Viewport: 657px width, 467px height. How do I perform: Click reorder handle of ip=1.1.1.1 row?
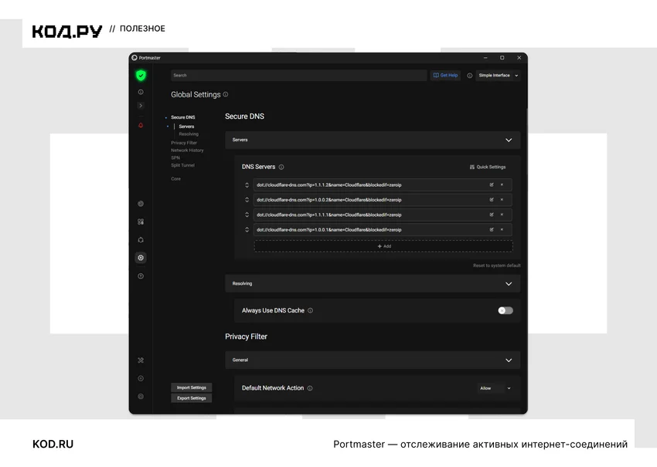247,215
